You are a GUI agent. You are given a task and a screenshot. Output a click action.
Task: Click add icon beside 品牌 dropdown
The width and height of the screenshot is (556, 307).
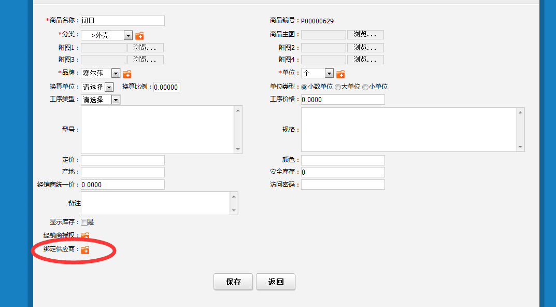[x=127, y=74]
